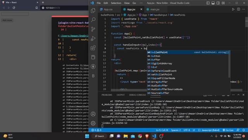Open File Explorer from the taskbar
Screen dimensions: 248x140
(126, 136)
